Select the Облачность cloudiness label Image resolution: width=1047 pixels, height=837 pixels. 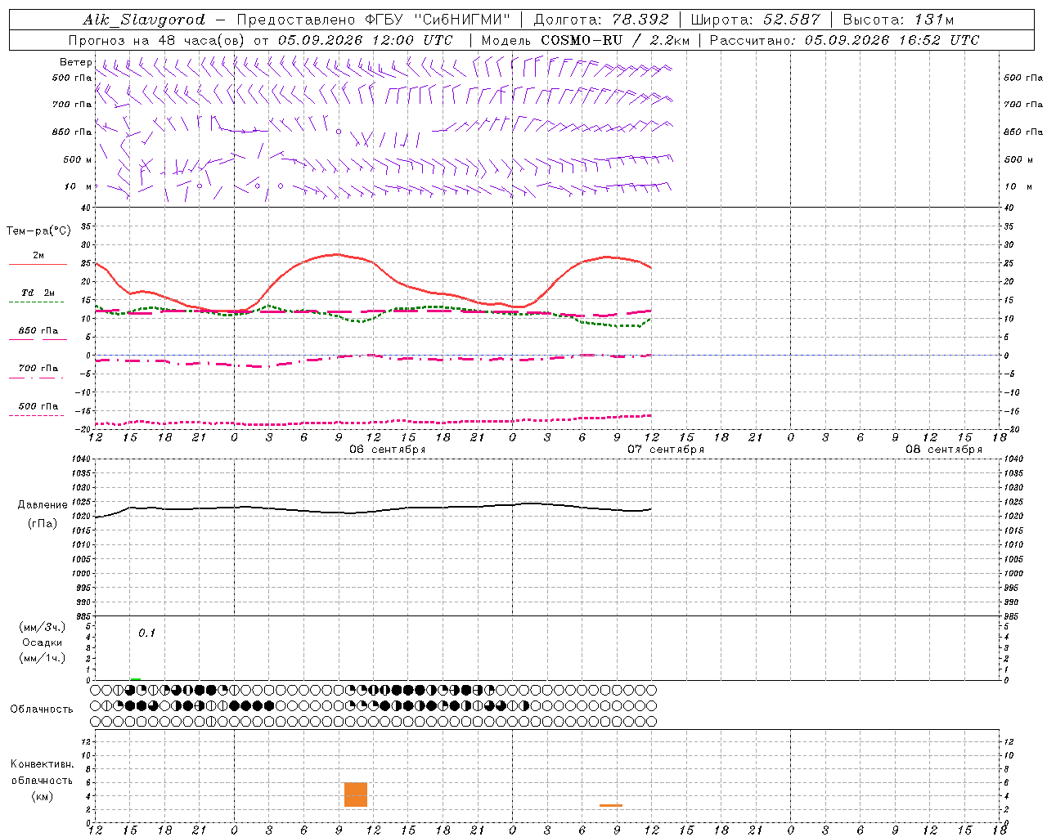tap(42, 709)
